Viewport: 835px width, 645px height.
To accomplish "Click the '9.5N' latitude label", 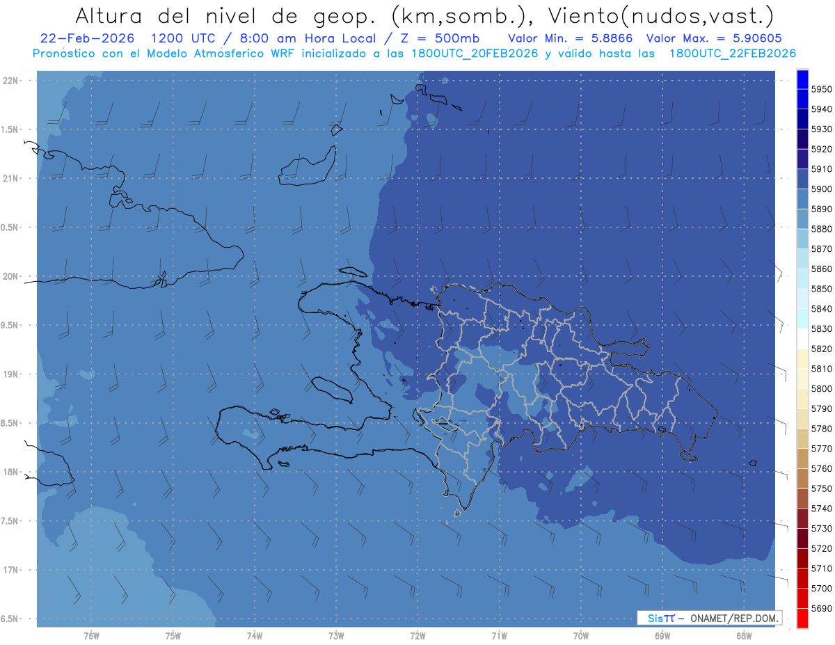I will (10, 325).
